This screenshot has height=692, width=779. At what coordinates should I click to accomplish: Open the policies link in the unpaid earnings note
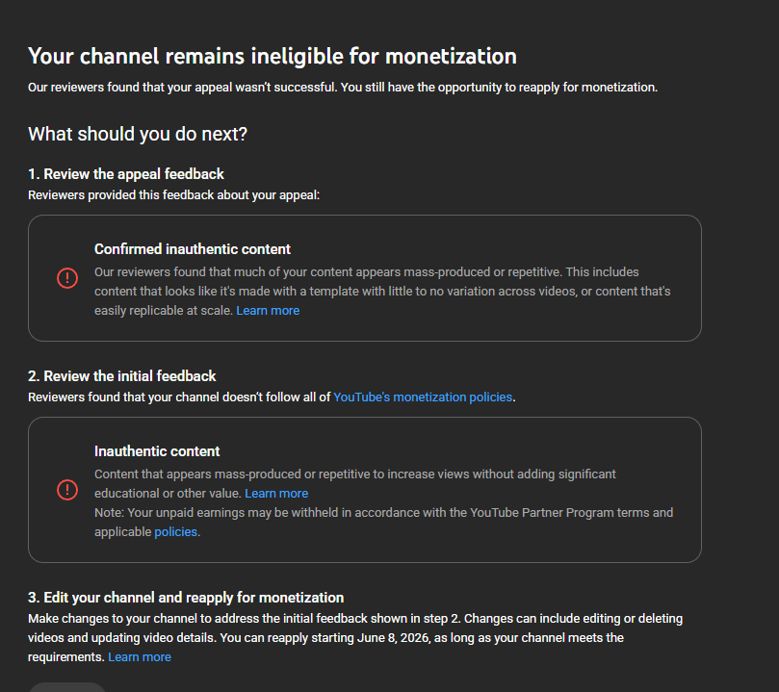[176, 532]
